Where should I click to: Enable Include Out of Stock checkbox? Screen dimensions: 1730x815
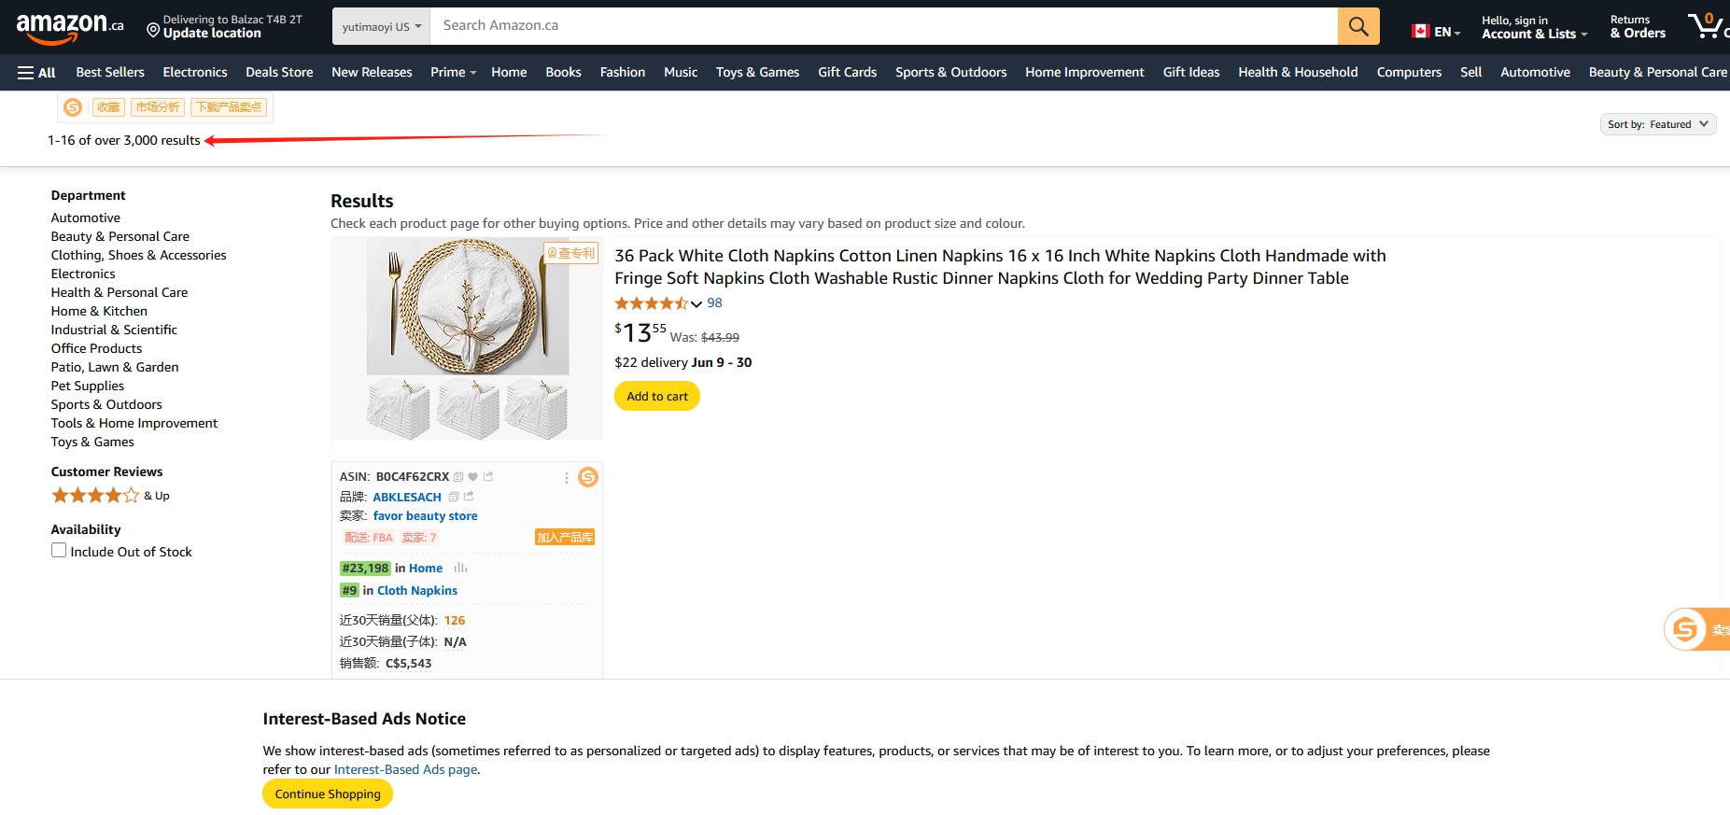click(x=59, y=551)
